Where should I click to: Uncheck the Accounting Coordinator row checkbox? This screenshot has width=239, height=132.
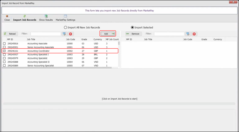click(x=4, y=51)
